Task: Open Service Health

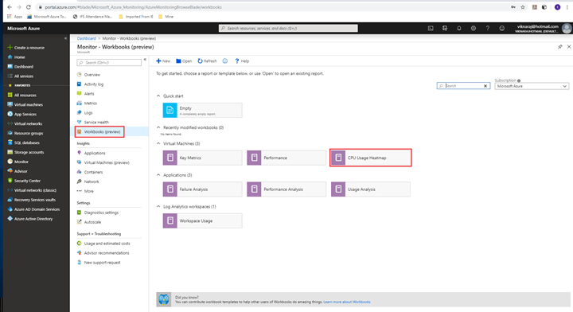Action: [93, 122]
